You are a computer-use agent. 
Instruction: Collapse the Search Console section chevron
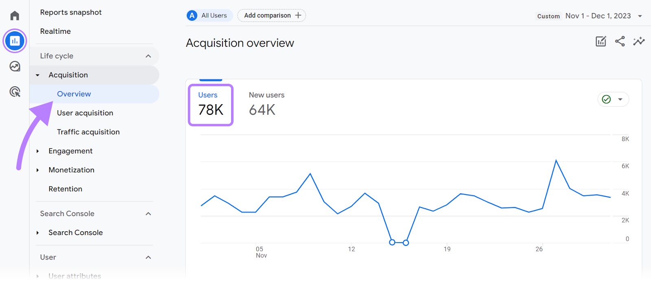148,214
